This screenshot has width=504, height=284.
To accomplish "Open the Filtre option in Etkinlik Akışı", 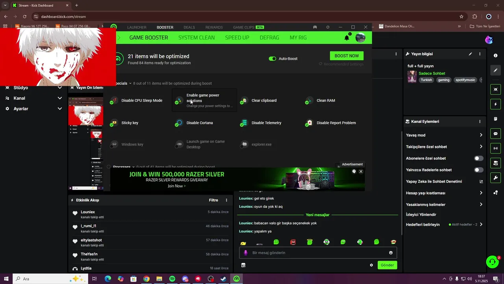I will pos(213,200).
